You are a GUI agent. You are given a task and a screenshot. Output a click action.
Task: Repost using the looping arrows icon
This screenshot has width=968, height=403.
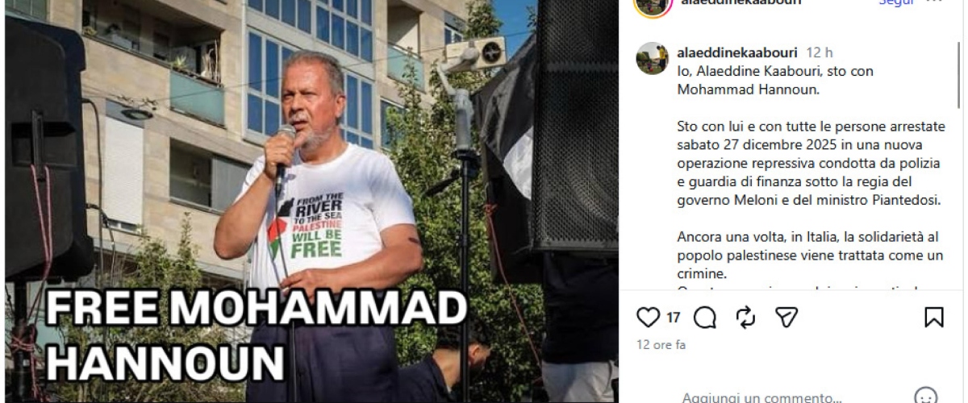tap(745, 318)
